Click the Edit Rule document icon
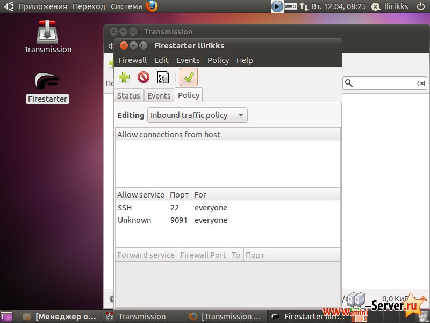This screenshot has height=323, width=430. tap(163, 78)
